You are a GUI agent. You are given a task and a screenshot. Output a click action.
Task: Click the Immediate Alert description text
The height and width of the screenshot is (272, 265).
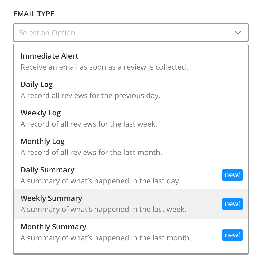[x=104, y=67]
